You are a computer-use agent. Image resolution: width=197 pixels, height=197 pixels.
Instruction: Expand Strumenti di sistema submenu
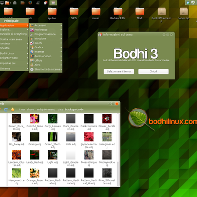click(x=46, y=69)
